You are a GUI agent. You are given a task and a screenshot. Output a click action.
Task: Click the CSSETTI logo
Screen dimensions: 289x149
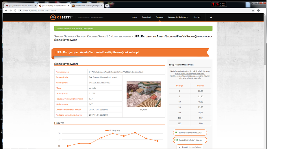pyautogui.click(x=61, y=17)
